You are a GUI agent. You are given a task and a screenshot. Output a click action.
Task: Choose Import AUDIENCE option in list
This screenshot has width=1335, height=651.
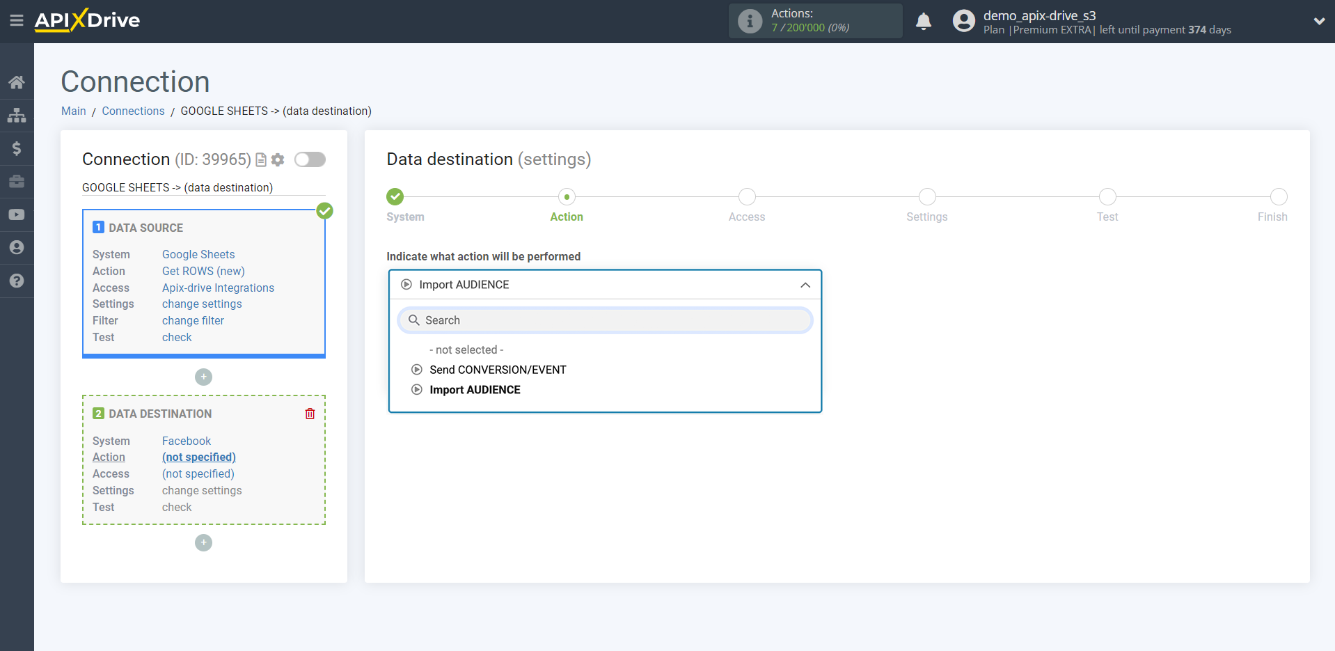point(475,390)
